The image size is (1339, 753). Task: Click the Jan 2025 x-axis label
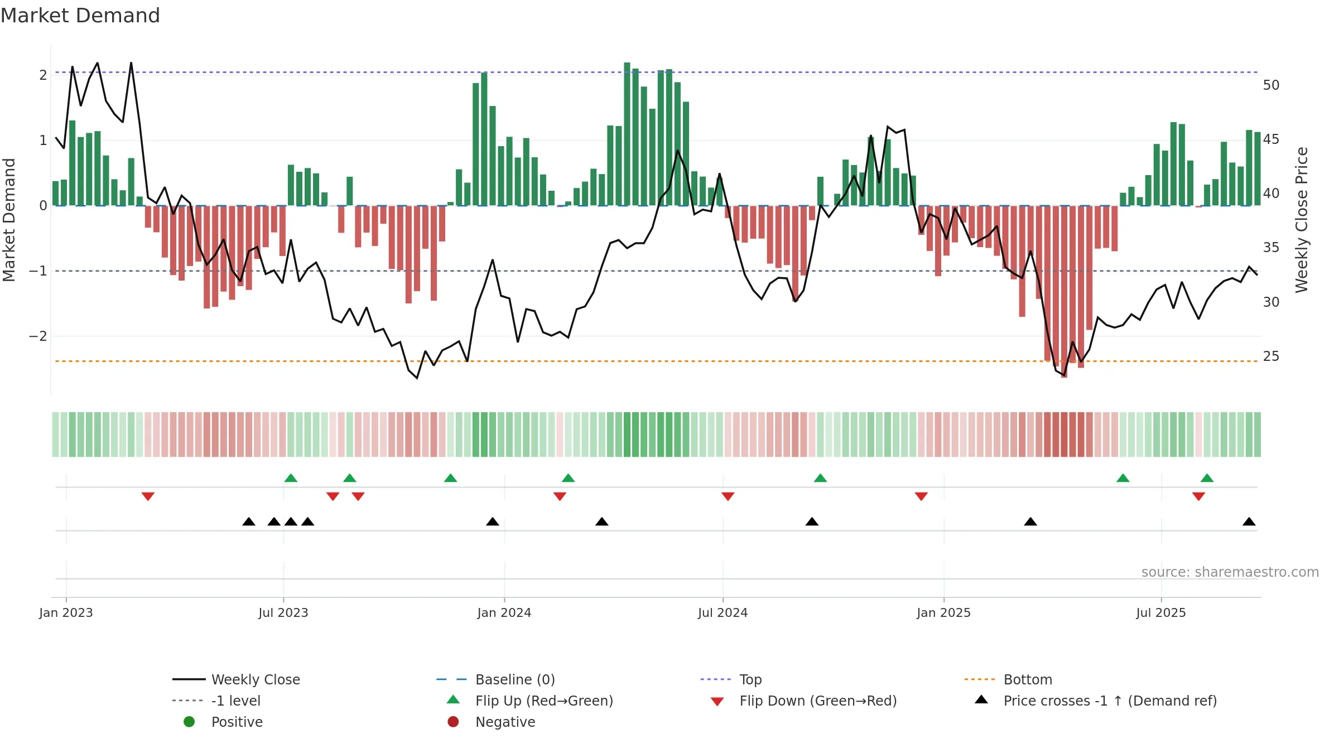(944, 612)
